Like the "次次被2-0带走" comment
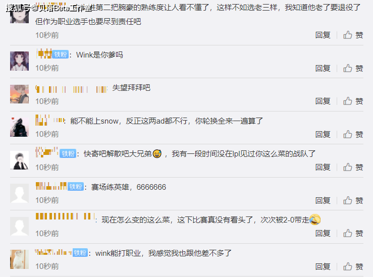Screen dimensions: 373x277 353,233
